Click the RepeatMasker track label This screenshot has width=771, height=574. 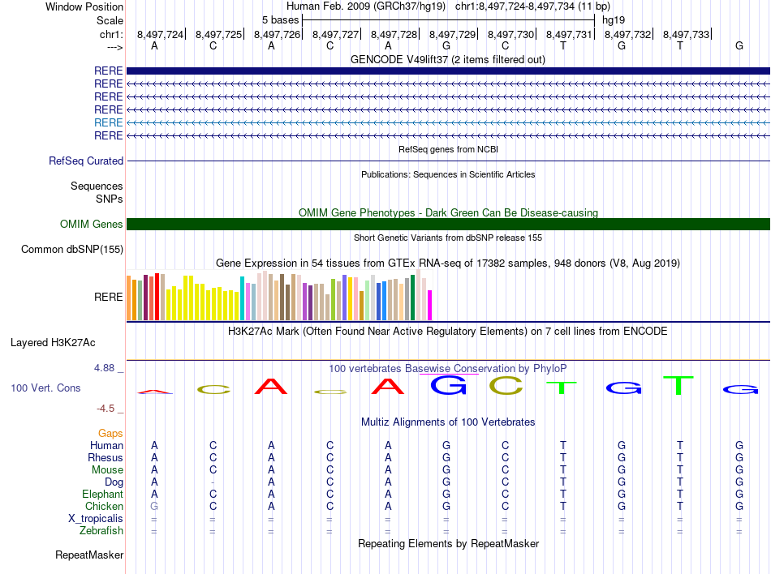pyautogui.click(x=89, y=555)
